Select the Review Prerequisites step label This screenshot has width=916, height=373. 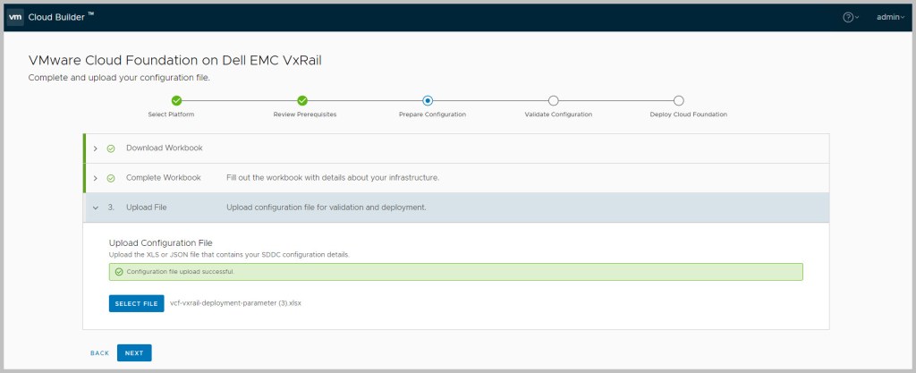point(305,114)
